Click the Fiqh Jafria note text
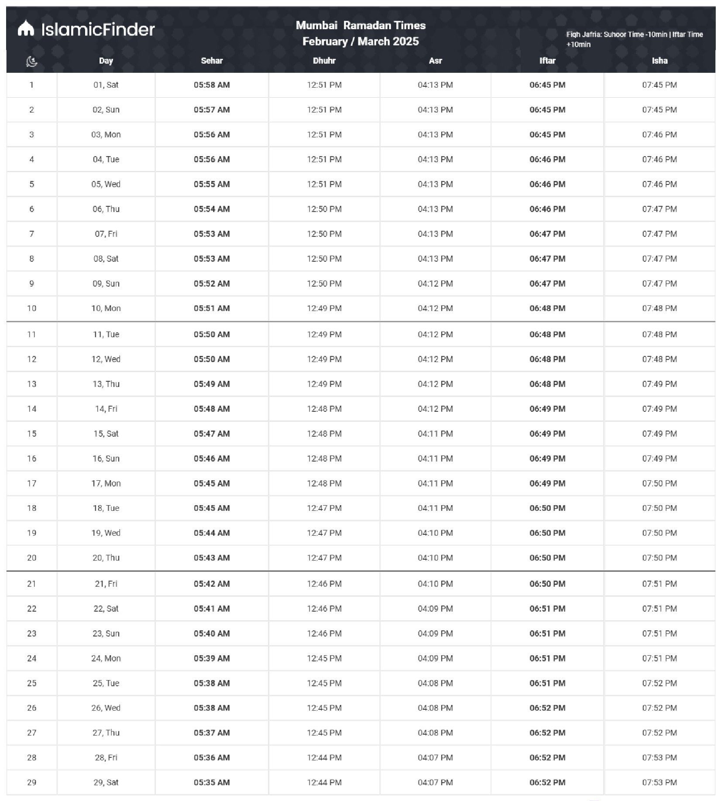The height and width of the screenshot is (801, 721). click(x=635, y=39)
